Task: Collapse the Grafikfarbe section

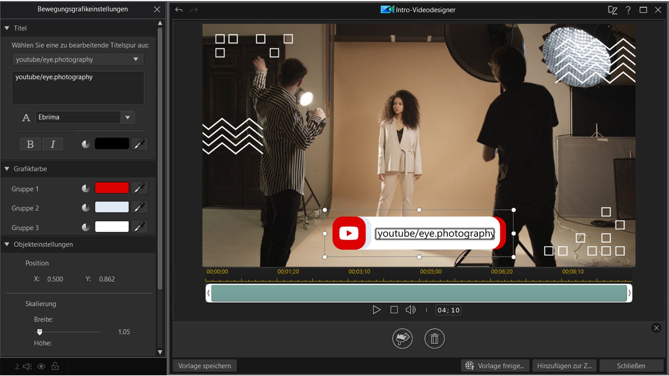Action: [7, 169]
